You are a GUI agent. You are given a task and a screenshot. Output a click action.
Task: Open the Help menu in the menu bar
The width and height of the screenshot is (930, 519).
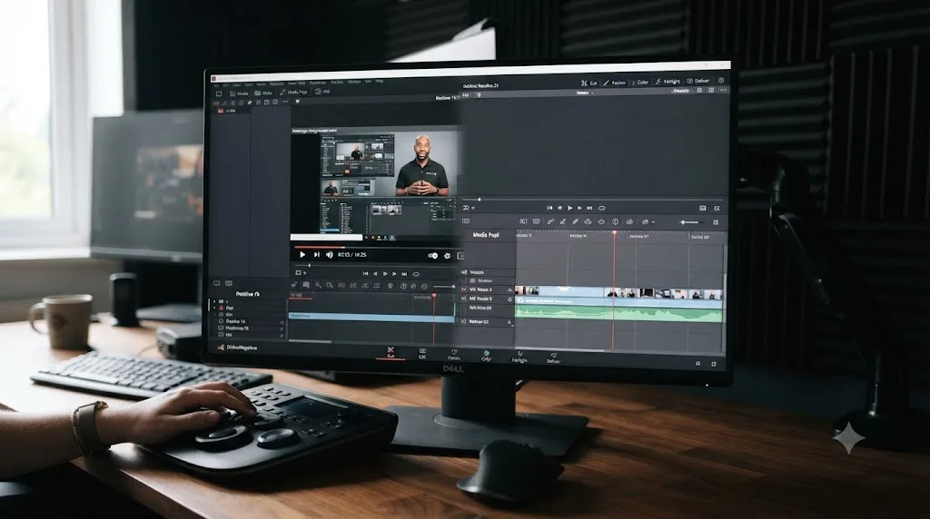click(x=380, y=81)
